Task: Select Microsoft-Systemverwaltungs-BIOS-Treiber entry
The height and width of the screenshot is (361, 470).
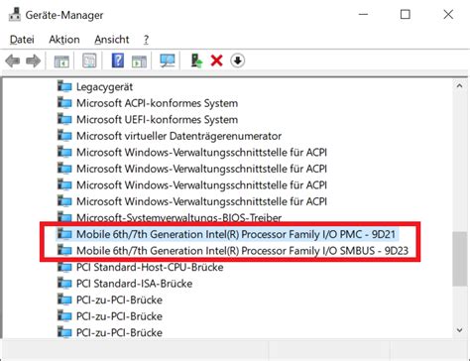Action: [x=178, y=218]
